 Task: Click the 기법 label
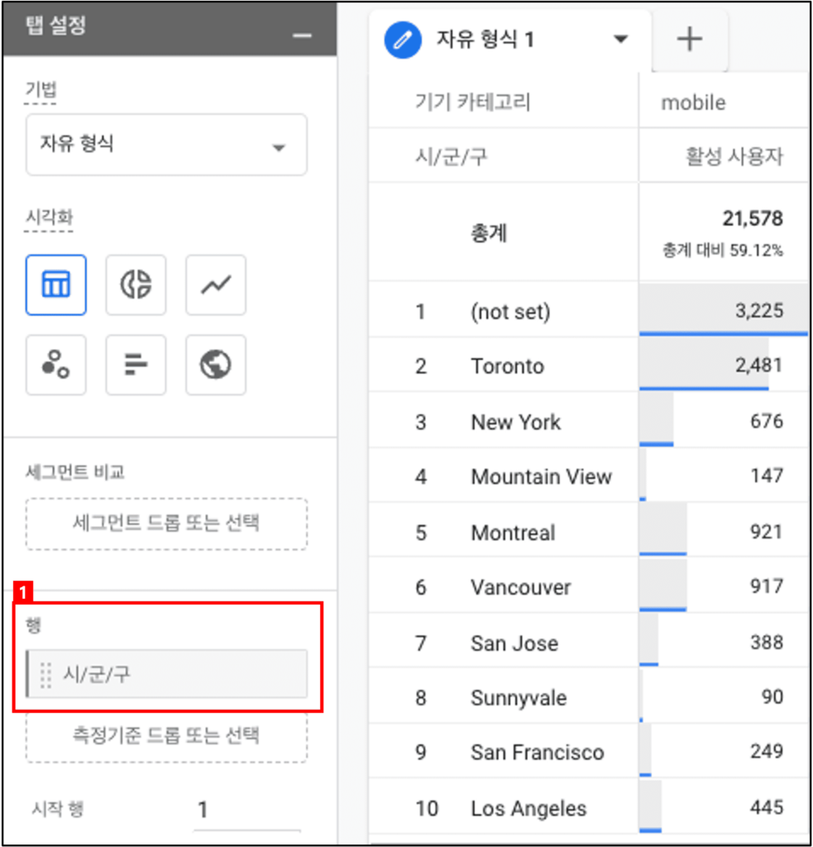point(41,89)
